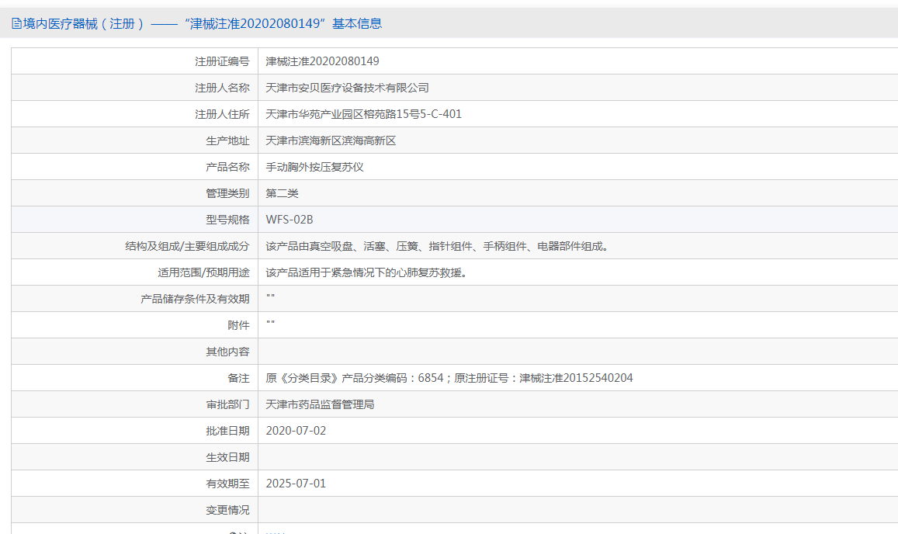This screenshot has width=898, height=534.
Task: Click the 变更情况 label
Action: [228, 509]
